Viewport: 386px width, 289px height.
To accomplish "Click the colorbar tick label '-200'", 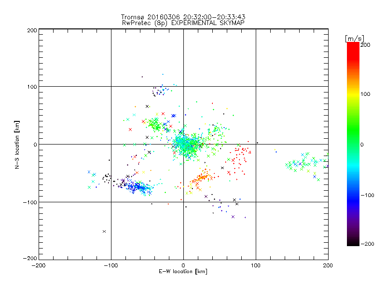I will [367, 244].
